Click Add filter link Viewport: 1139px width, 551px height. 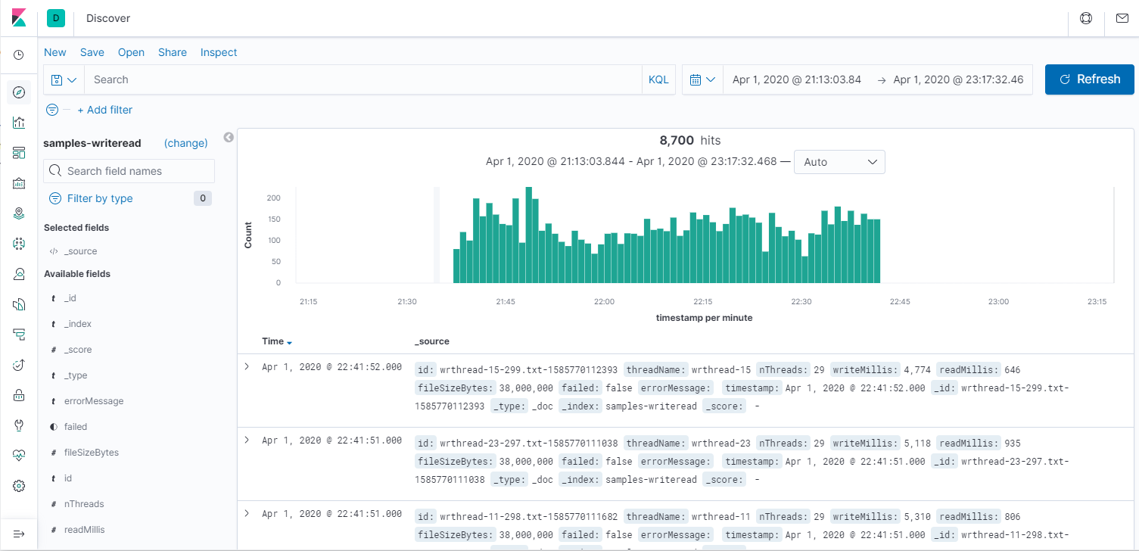[x=104, y=110]
